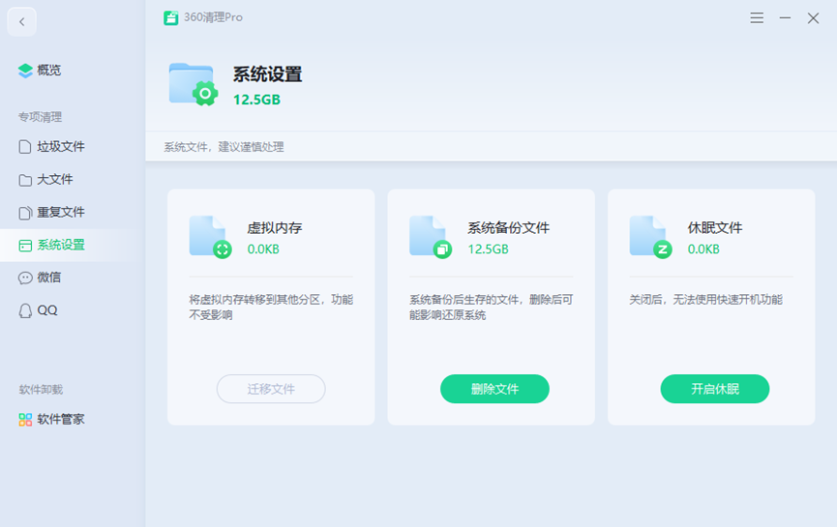Viewport: 837px width, 527px height.
Task: Click the 重复文件 duplicate file icon
Action: coord(24,213)
